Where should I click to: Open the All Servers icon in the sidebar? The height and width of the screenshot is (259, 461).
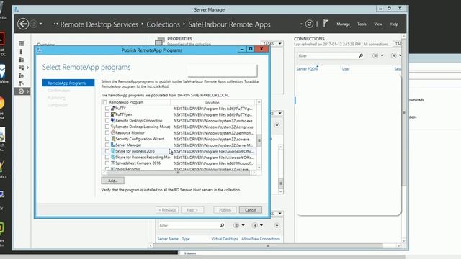(21, 59)
